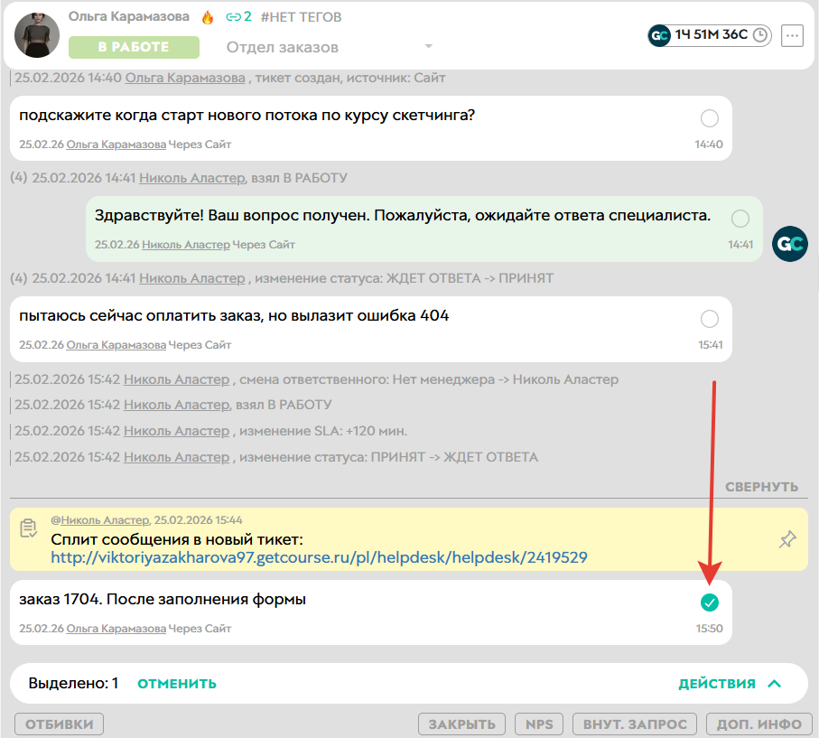Click the Выделено: 1 counter text
Viewport: 819px width, 738px height.
[74, 684]
